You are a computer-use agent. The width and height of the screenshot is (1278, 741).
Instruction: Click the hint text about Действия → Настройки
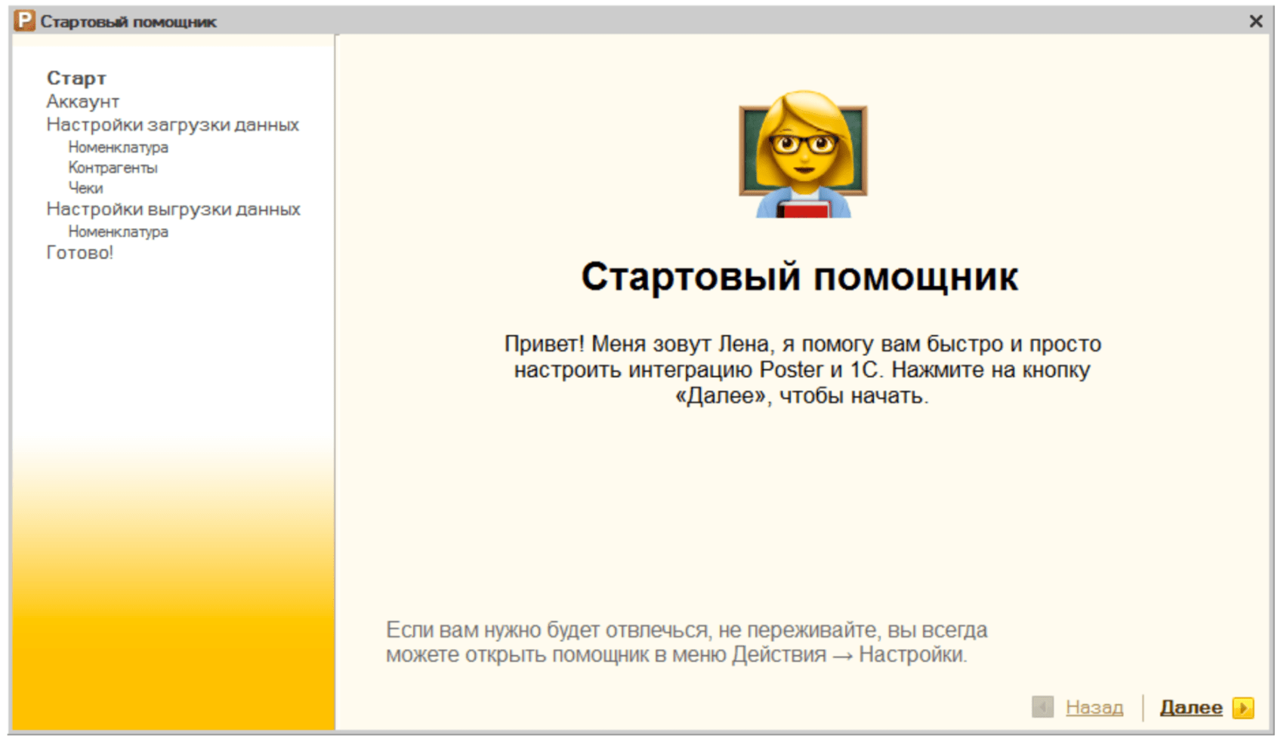click(x=687, y=642)
